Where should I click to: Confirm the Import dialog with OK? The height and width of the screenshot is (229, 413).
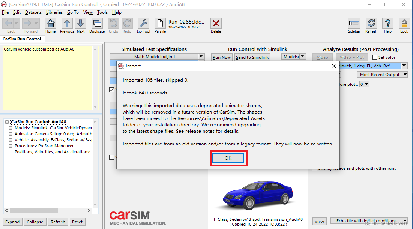coord(228,158)
